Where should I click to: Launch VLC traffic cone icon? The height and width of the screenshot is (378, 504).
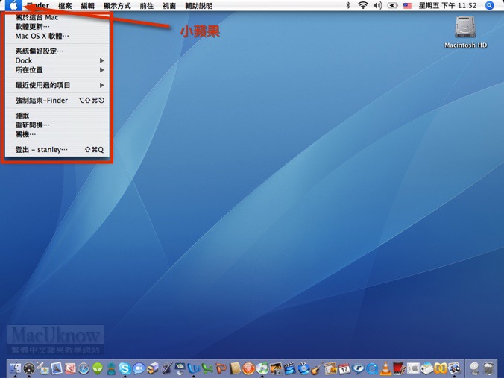[385, 368]
